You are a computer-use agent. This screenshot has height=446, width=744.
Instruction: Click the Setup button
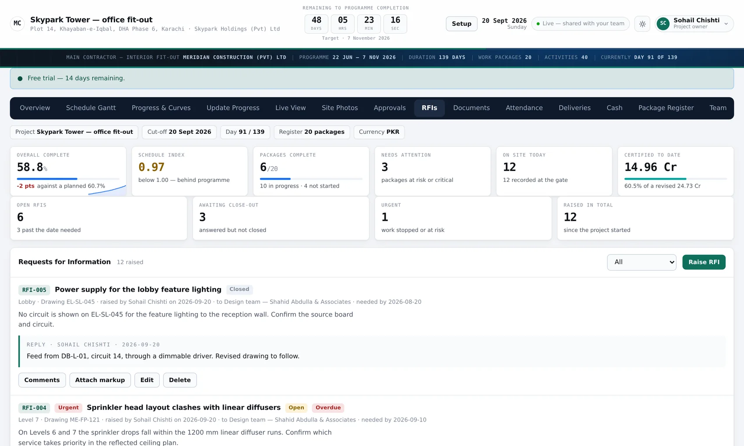click(x=462, y=24)
